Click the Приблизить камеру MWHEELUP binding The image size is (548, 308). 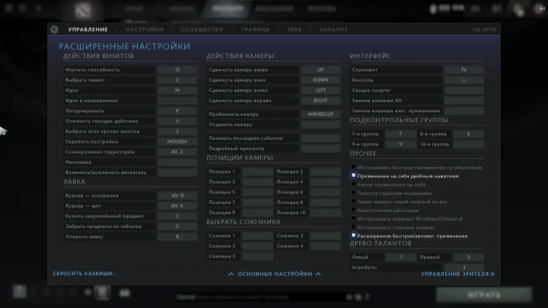[320, 114]
